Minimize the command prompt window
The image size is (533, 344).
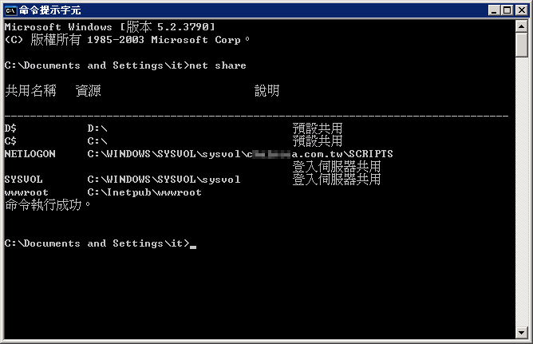[494, 10]
